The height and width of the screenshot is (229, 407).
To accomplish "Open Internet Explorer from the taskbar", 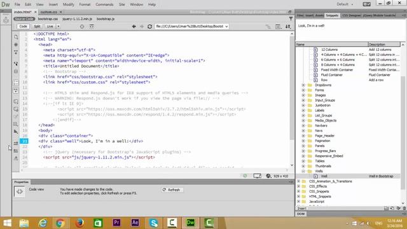I will pyautogui.click(x=43, y=223).
